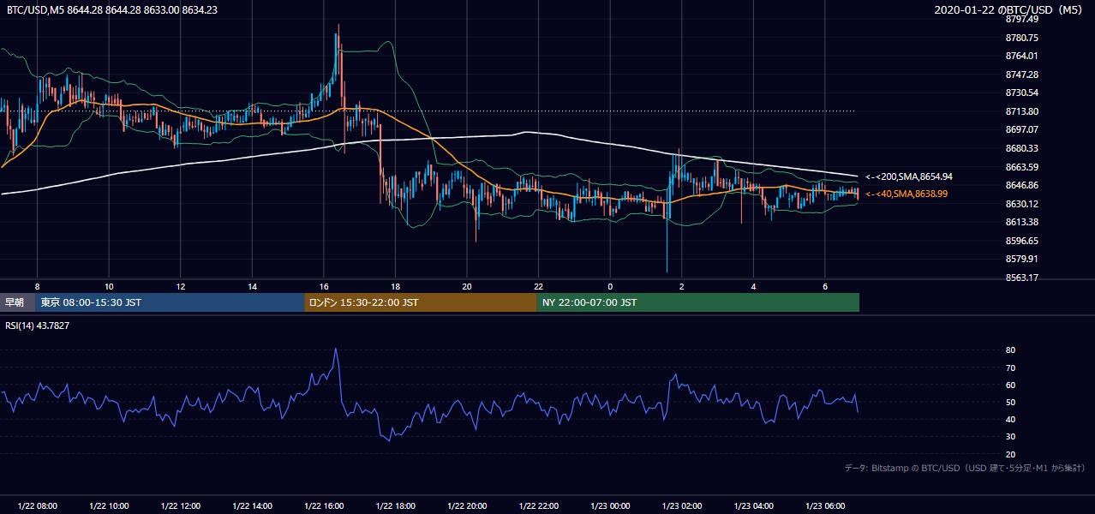Click hour label '0' under the price chart
1095x514 pixels.
pyautogui.click(x=610, y=286)
